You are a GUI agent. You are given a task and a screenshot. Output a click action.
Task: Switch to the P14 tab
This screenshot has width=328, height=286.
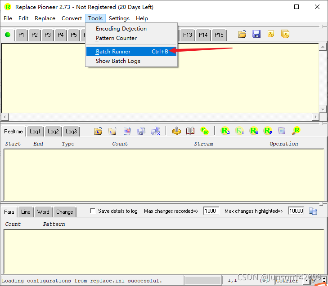coord(203,35)
